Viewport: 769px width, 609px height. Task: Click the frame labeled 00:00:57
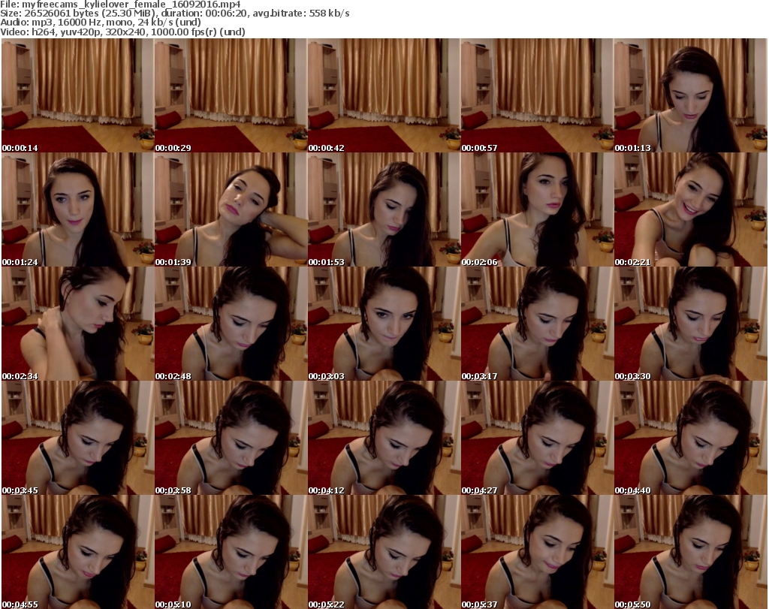tap(536, 95)
